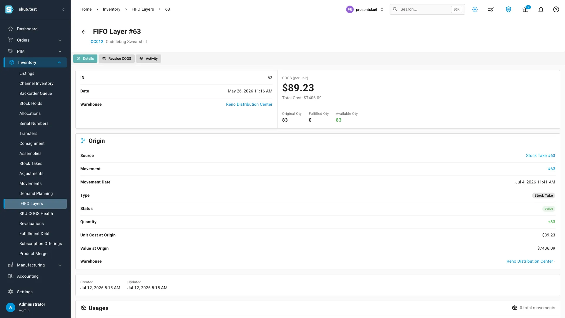Open Subscription Offerings in sidebar
This screenshot has height=318, width=565.
(41, 244)
